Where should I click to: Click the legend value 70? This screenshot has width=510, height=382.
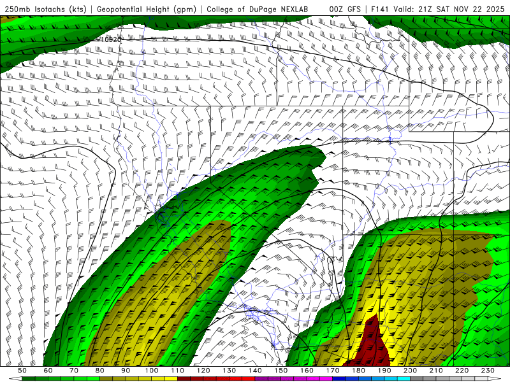pyautogui.click(x=74, y=371)
